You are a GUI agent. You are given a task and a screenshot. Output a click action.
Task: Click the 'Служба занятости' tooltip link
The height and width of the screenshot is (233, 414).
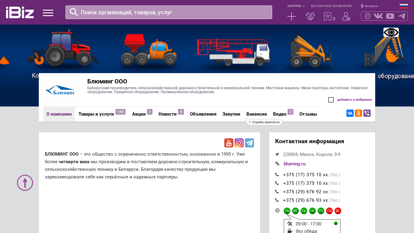pyautogui.click(x=265, y=122)
